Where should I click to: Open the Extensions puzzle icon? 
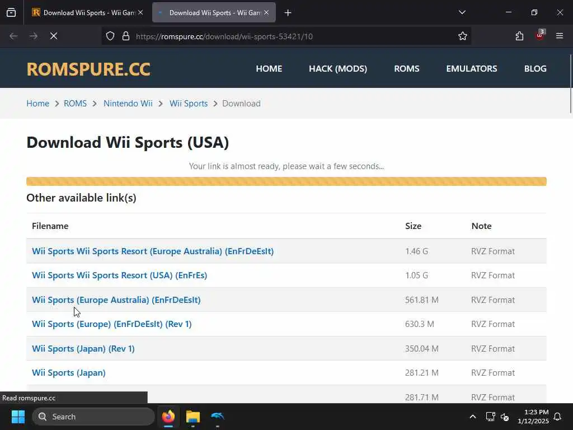coord(519,36)
